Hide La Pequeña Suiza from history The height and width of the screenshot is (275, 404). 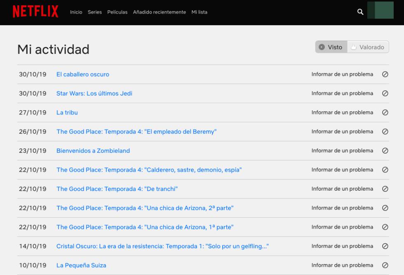tap(385, 265)
